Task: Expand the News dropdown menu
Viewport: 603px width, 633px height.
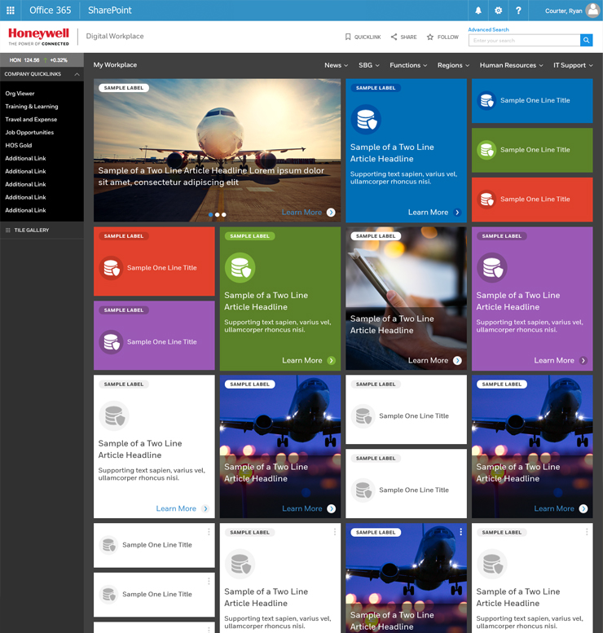Action: (336, 65)
